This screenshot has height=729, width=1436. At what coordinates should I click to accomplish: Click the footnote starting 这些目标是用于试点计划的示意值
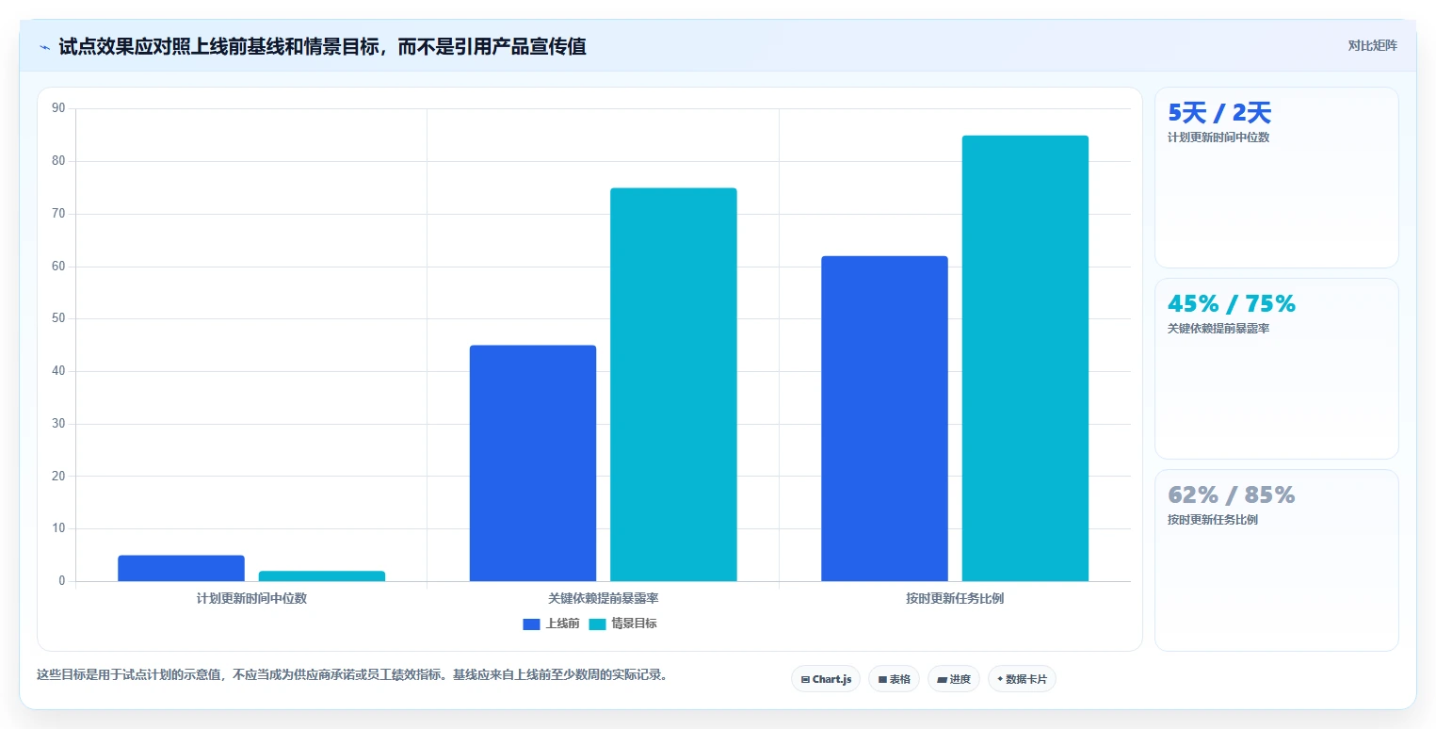point(352,674)
